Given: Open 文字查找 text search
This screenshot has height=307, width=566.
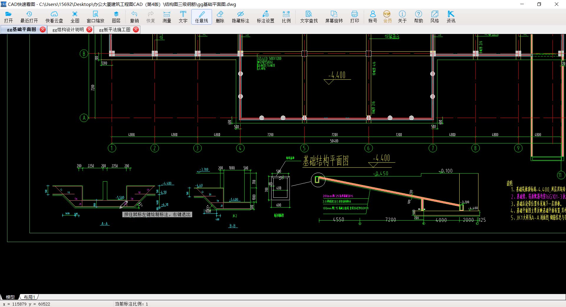Looking at the screenshot, I should (x=309, y=17).
